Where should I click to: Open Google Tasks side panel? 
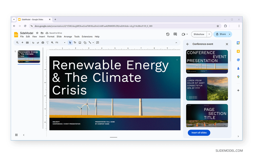[x=238, y=60]
